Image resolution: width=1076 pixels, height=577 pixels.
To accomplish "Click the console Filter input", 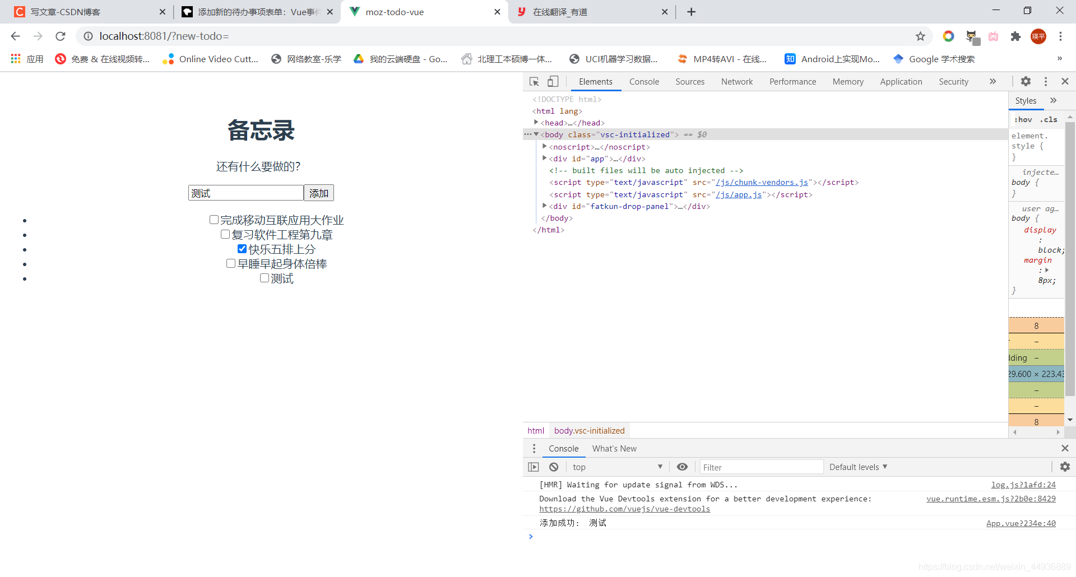I will [762, 467].
